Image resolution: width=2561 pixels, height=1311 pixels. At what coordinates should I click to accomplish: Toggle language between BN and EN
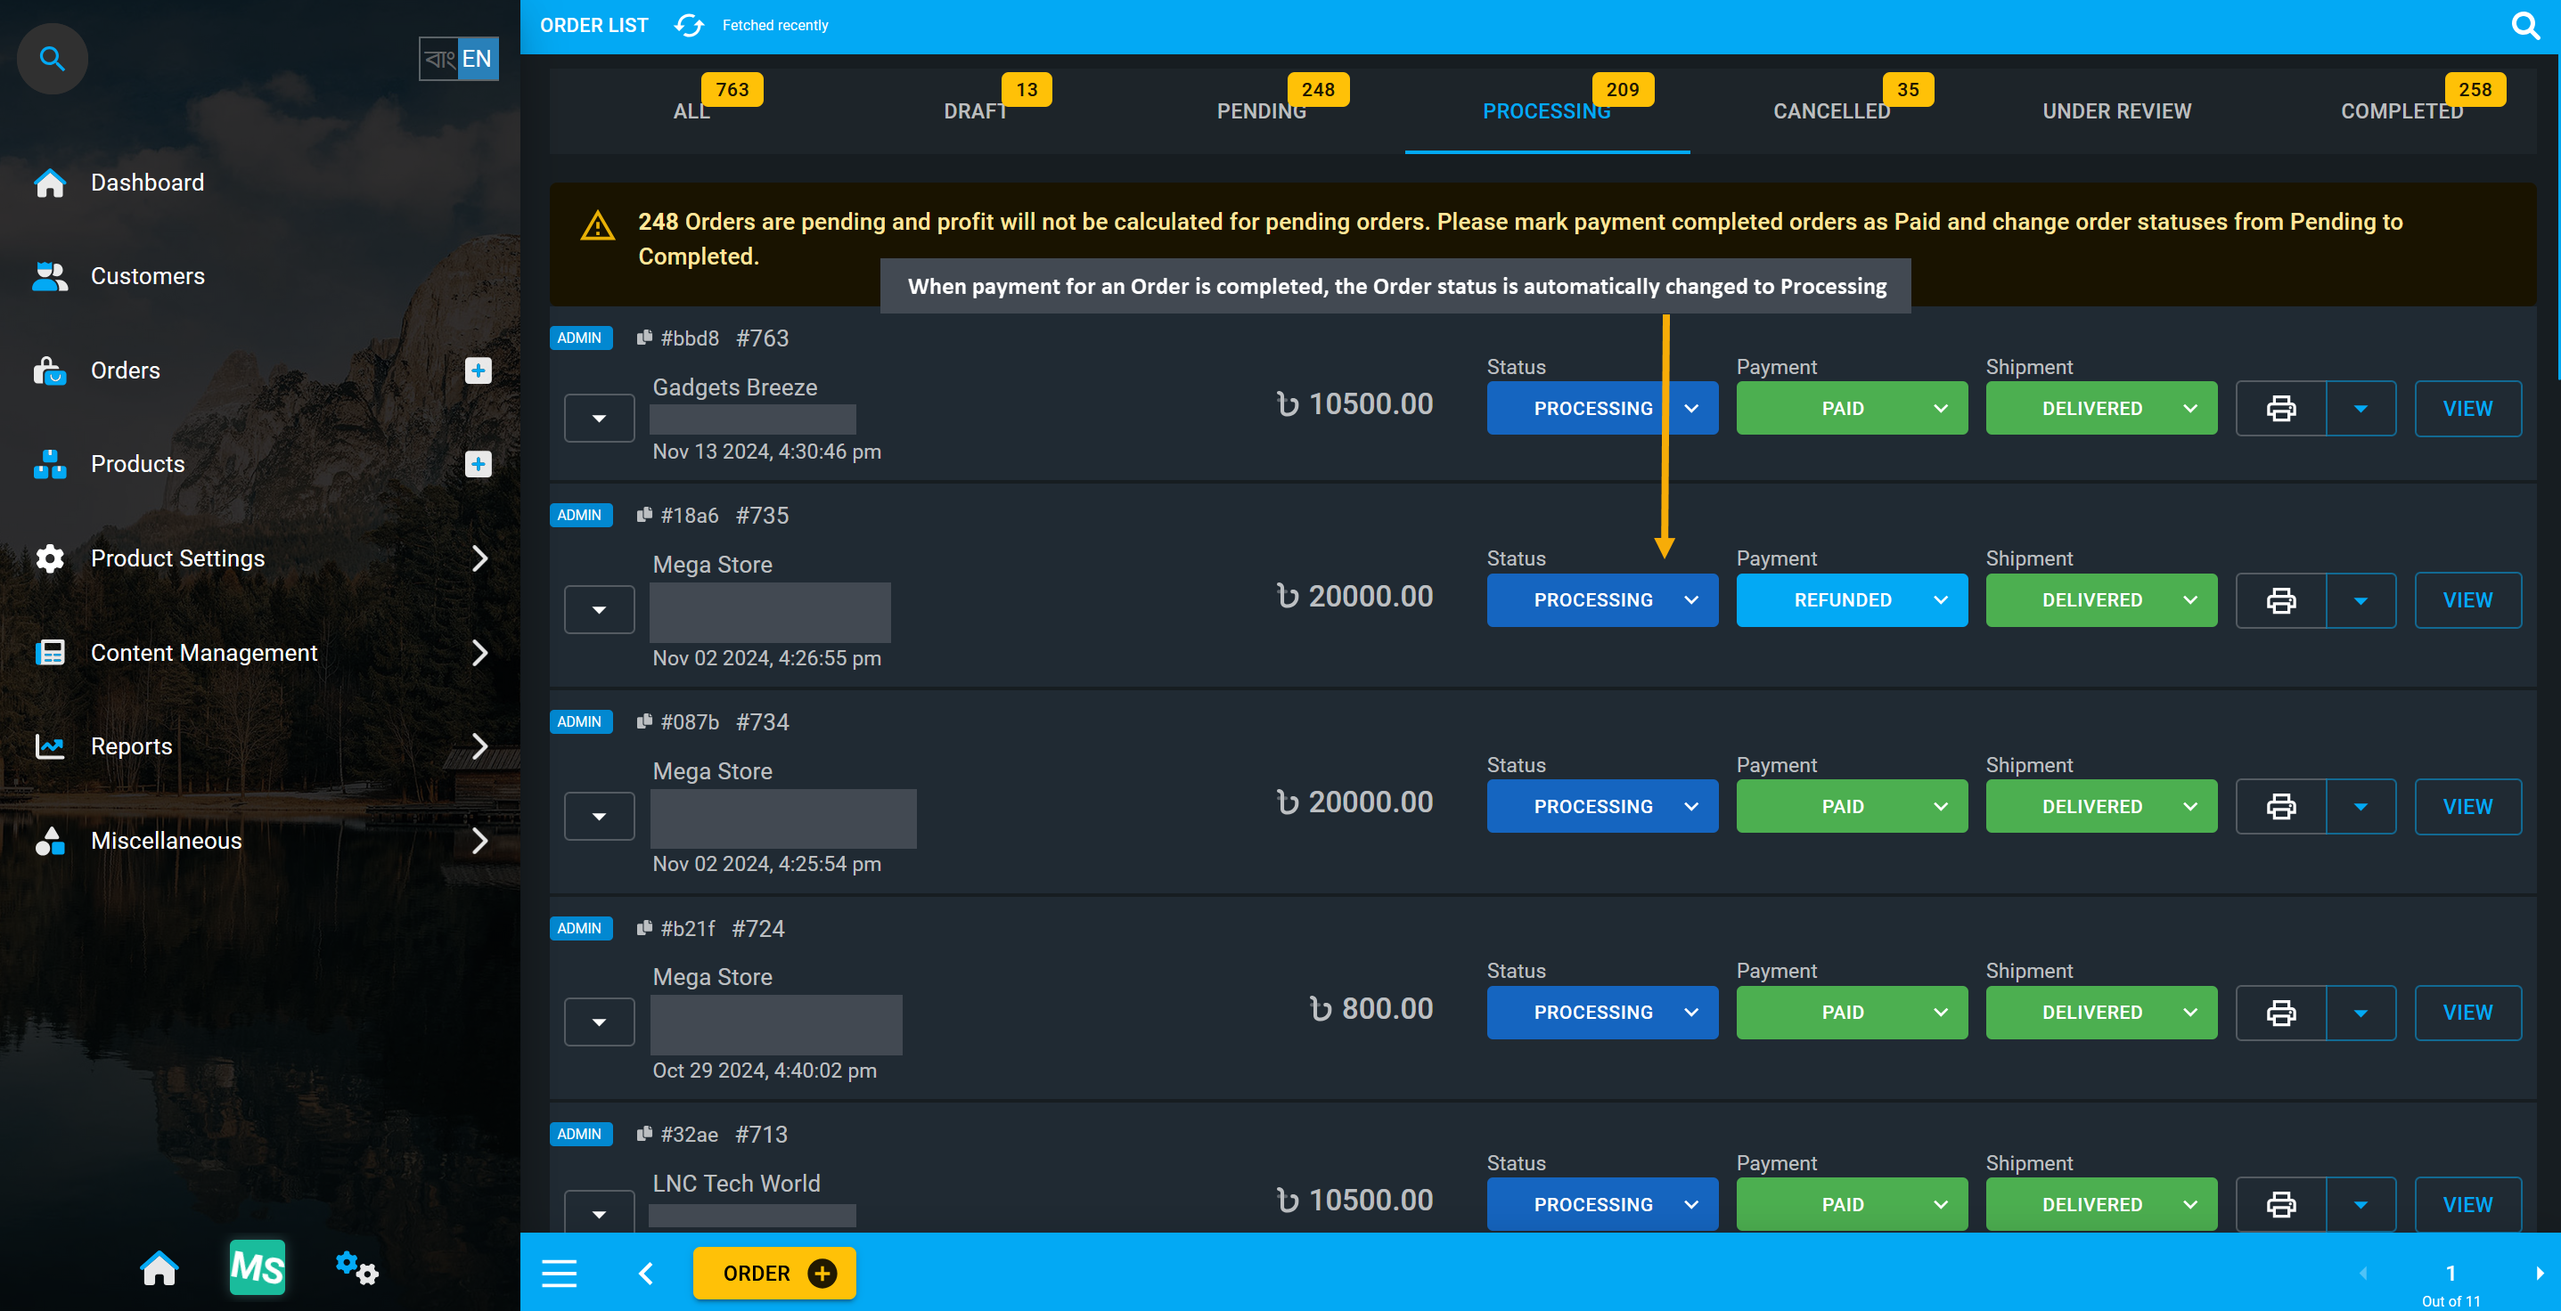pos(456,59)
